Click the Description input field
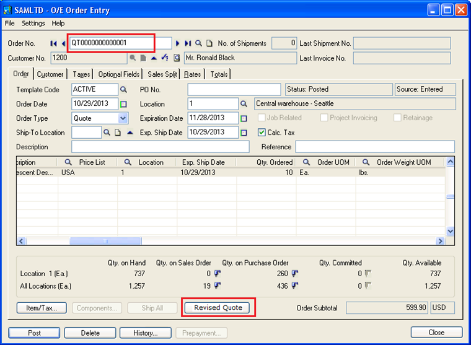 [x=161, y=147]
